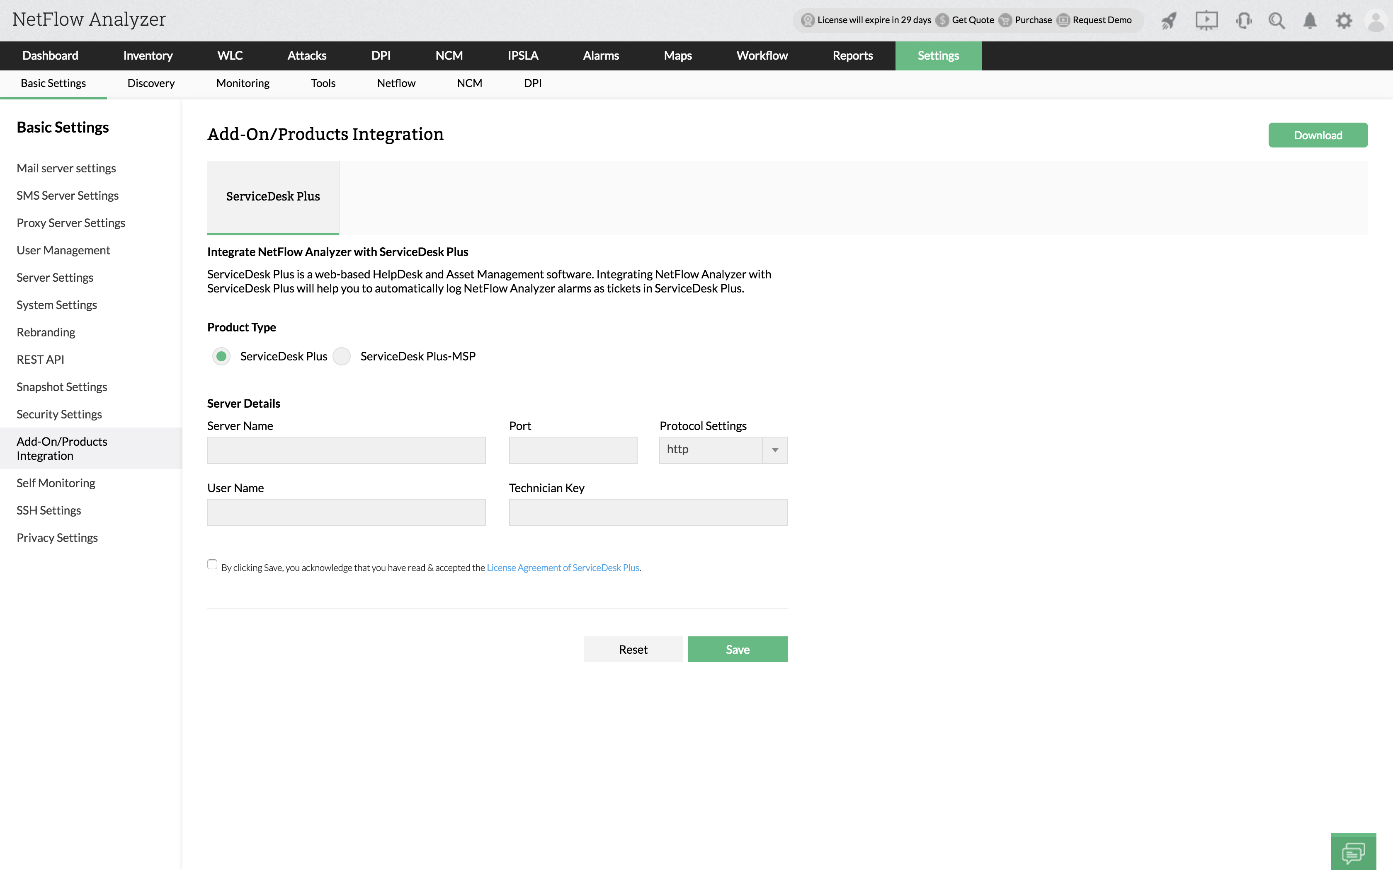Viewport: 1393px width, 870px height.
Task: Open the chat widget icon
Action: tap(1353, 852)
